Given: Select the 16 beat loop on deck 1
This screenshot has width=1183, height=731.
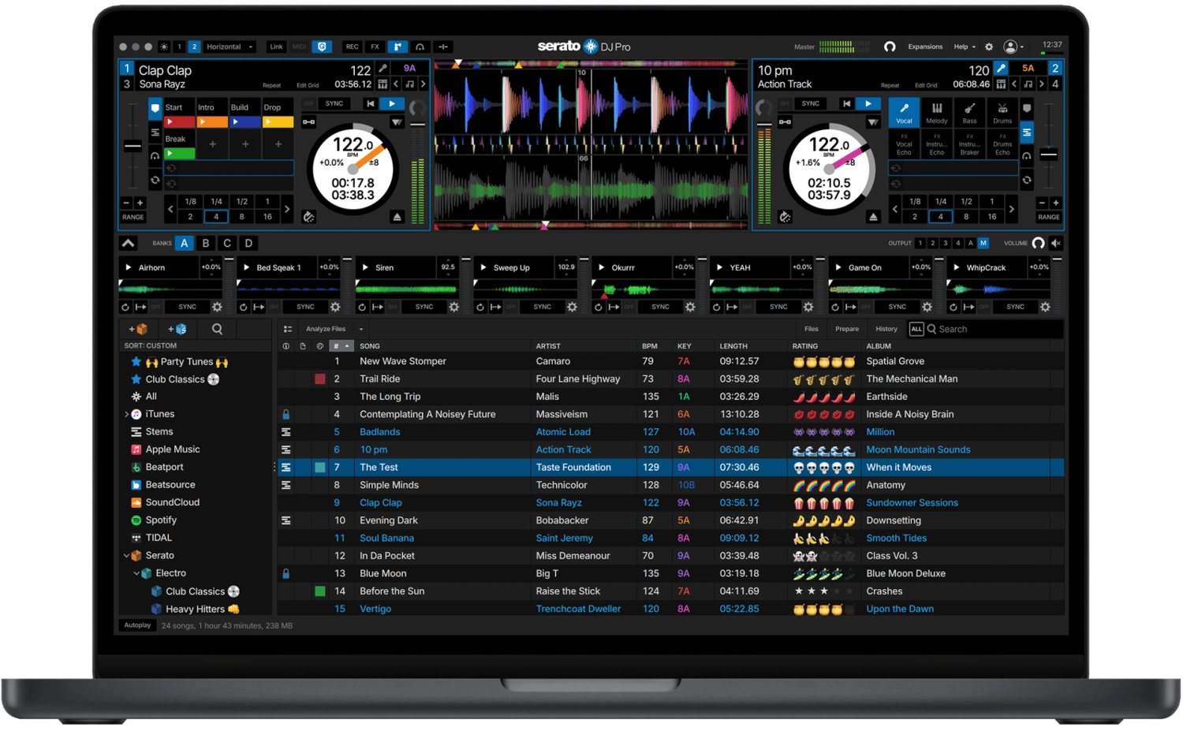Looking at the screenshot, I should pyautogui.click(x=268, y=217).
